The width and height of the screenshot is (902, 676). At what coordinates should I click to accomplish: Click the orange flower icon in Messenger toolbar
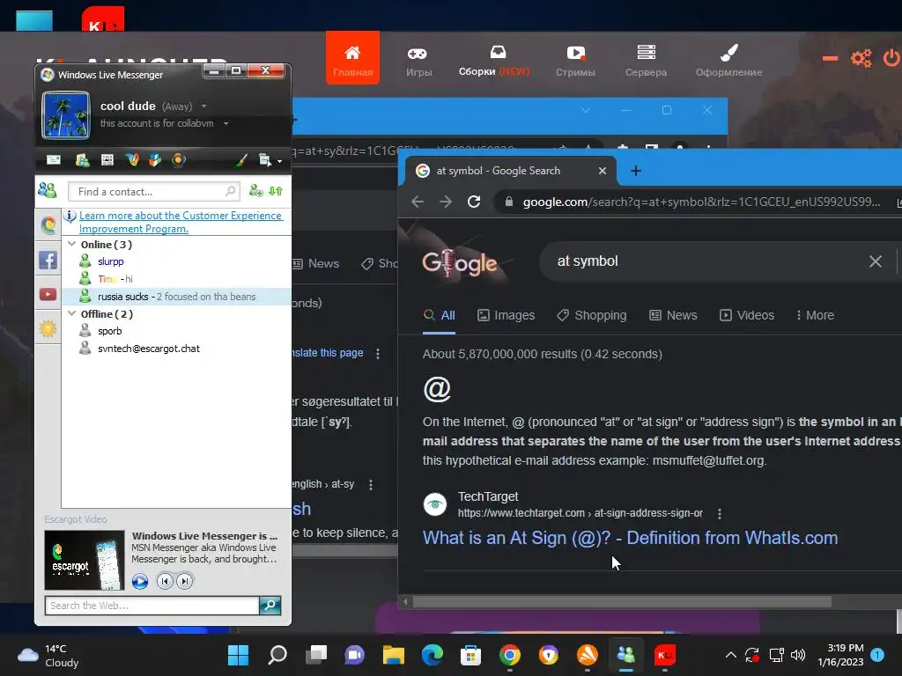(x=178, y=160)
